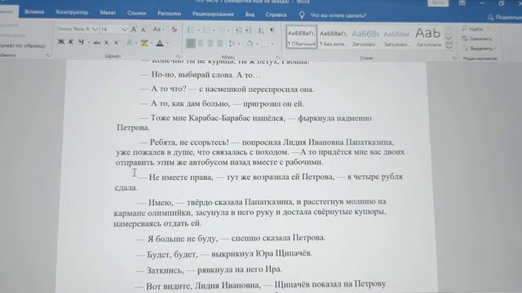Click Find (Найти) button
This screenshot has height=293, width=522.
pyautogui.click(x=476, y=29)
